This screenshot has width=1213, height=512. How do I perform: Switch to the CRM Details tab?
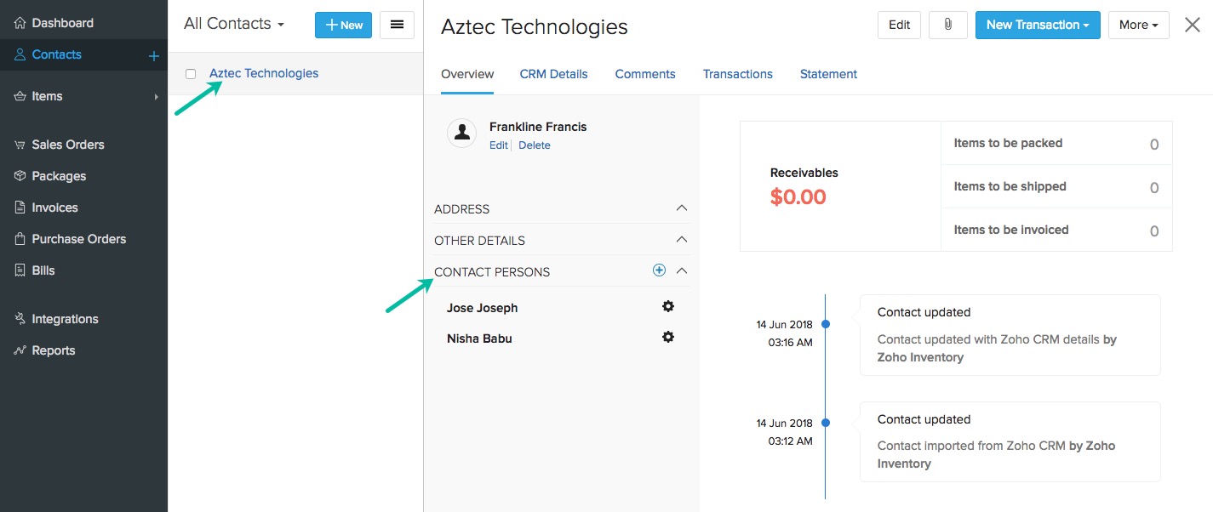click(553, 74)
